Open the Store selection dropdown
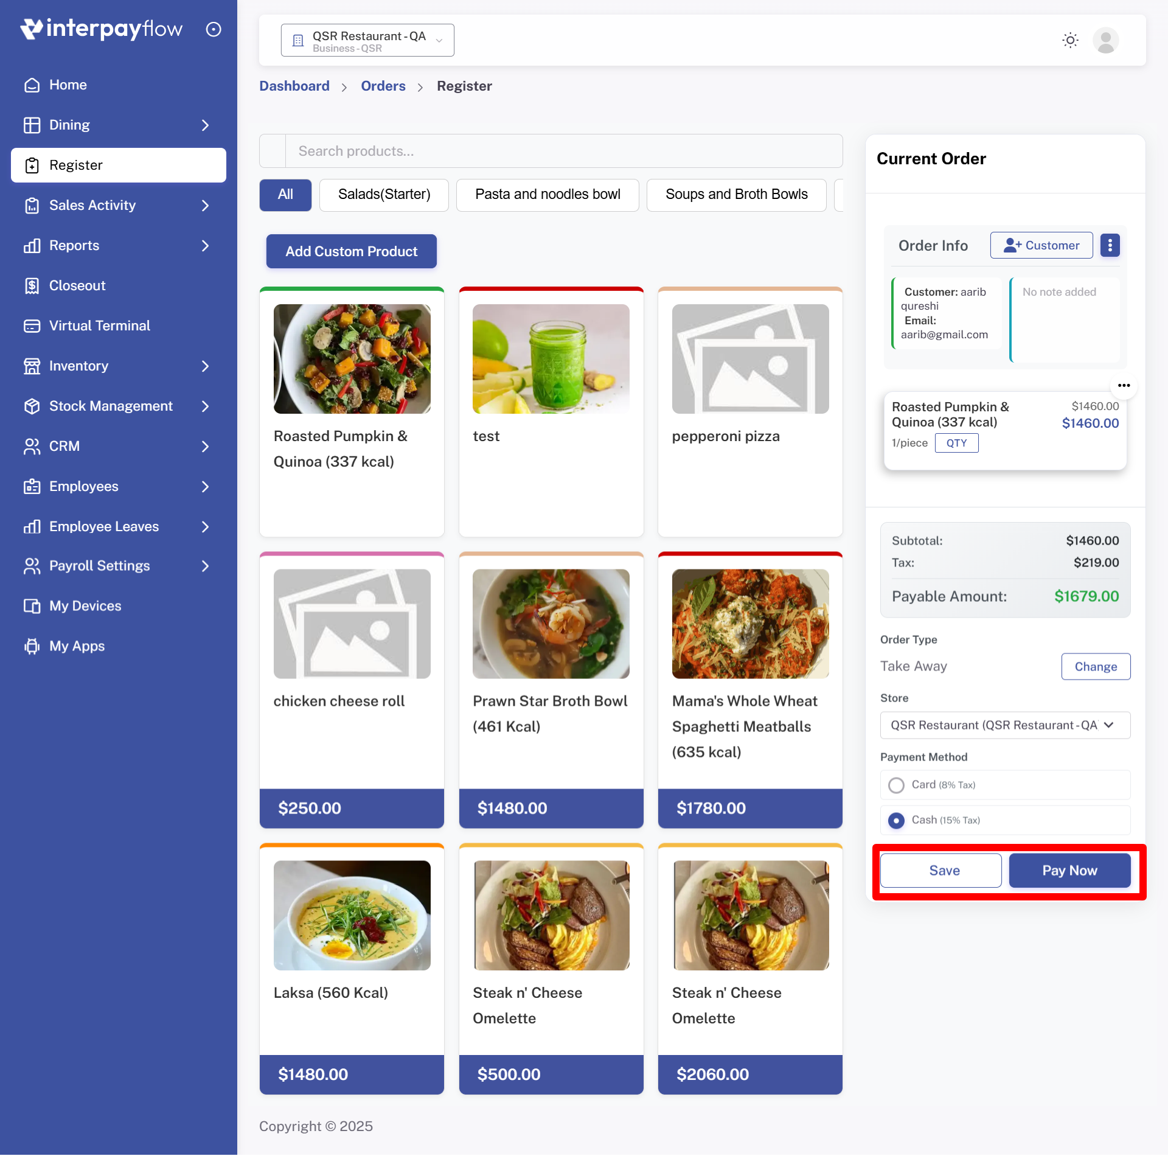The image size is (1168, 1156). pos(1005,725)
